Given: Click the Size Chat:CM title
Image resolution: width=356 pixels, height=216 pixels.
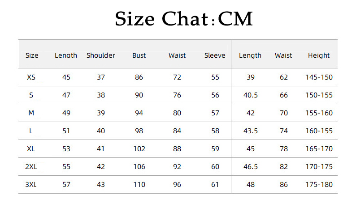Looking at the screenshot, I should pos(184,19).
